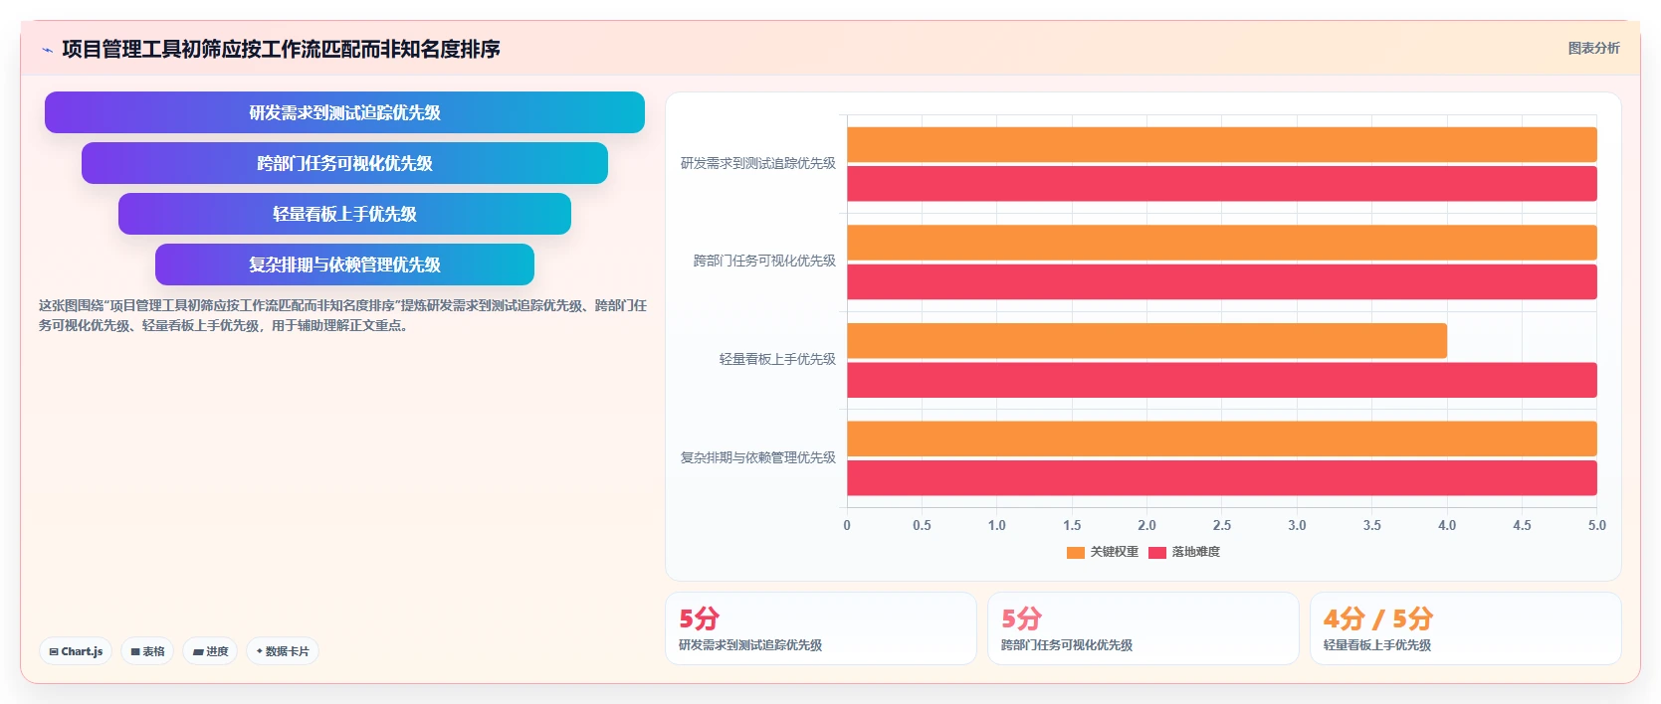Click the description paragraph starting 这张图围绕

(342, 315)
